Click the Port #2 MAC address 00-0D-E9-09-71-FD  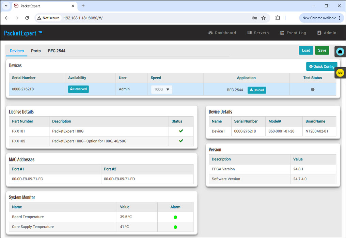click(120, 179)
